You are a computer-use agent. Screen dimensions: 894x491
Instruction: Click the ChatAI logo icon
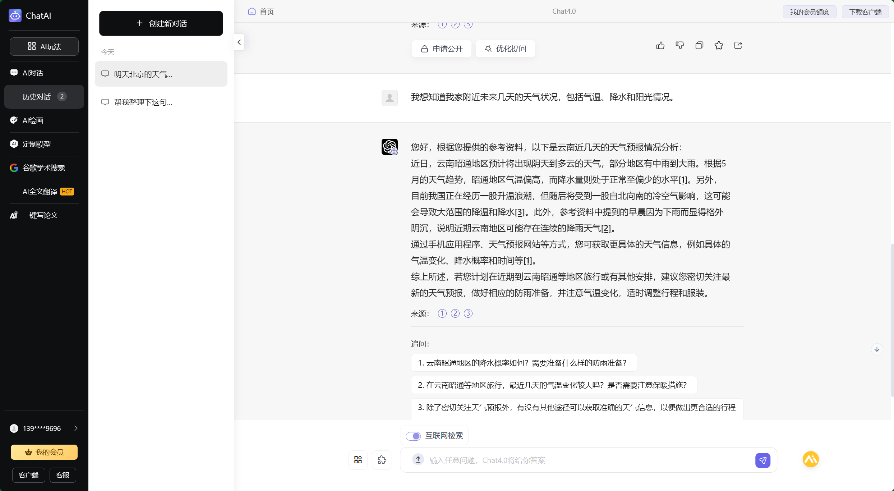15,15
